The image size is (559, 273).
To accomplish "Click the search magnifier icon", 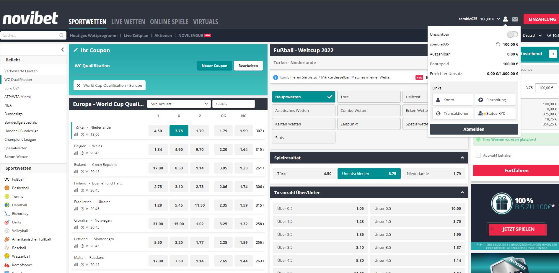I will click(x=61, y=35).
